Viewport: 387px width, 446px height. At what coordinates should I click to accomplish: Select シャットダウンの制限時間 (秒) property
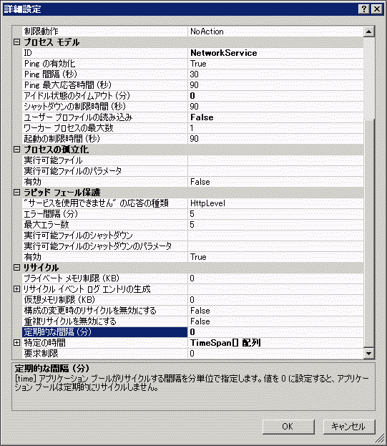point(105,107)
